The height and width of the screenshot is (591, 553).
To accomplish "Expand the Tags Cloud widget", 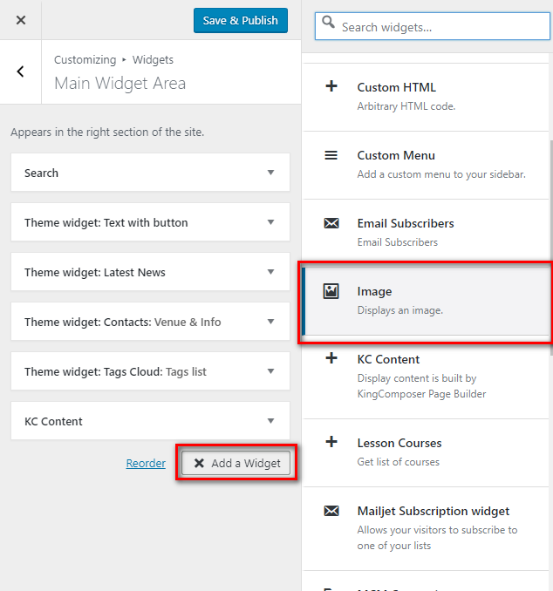I will click(270, 371).
